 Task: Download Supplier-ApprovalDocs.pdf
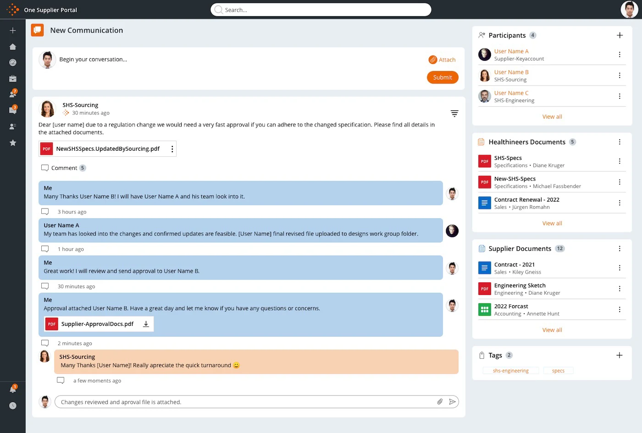[146, 324]
